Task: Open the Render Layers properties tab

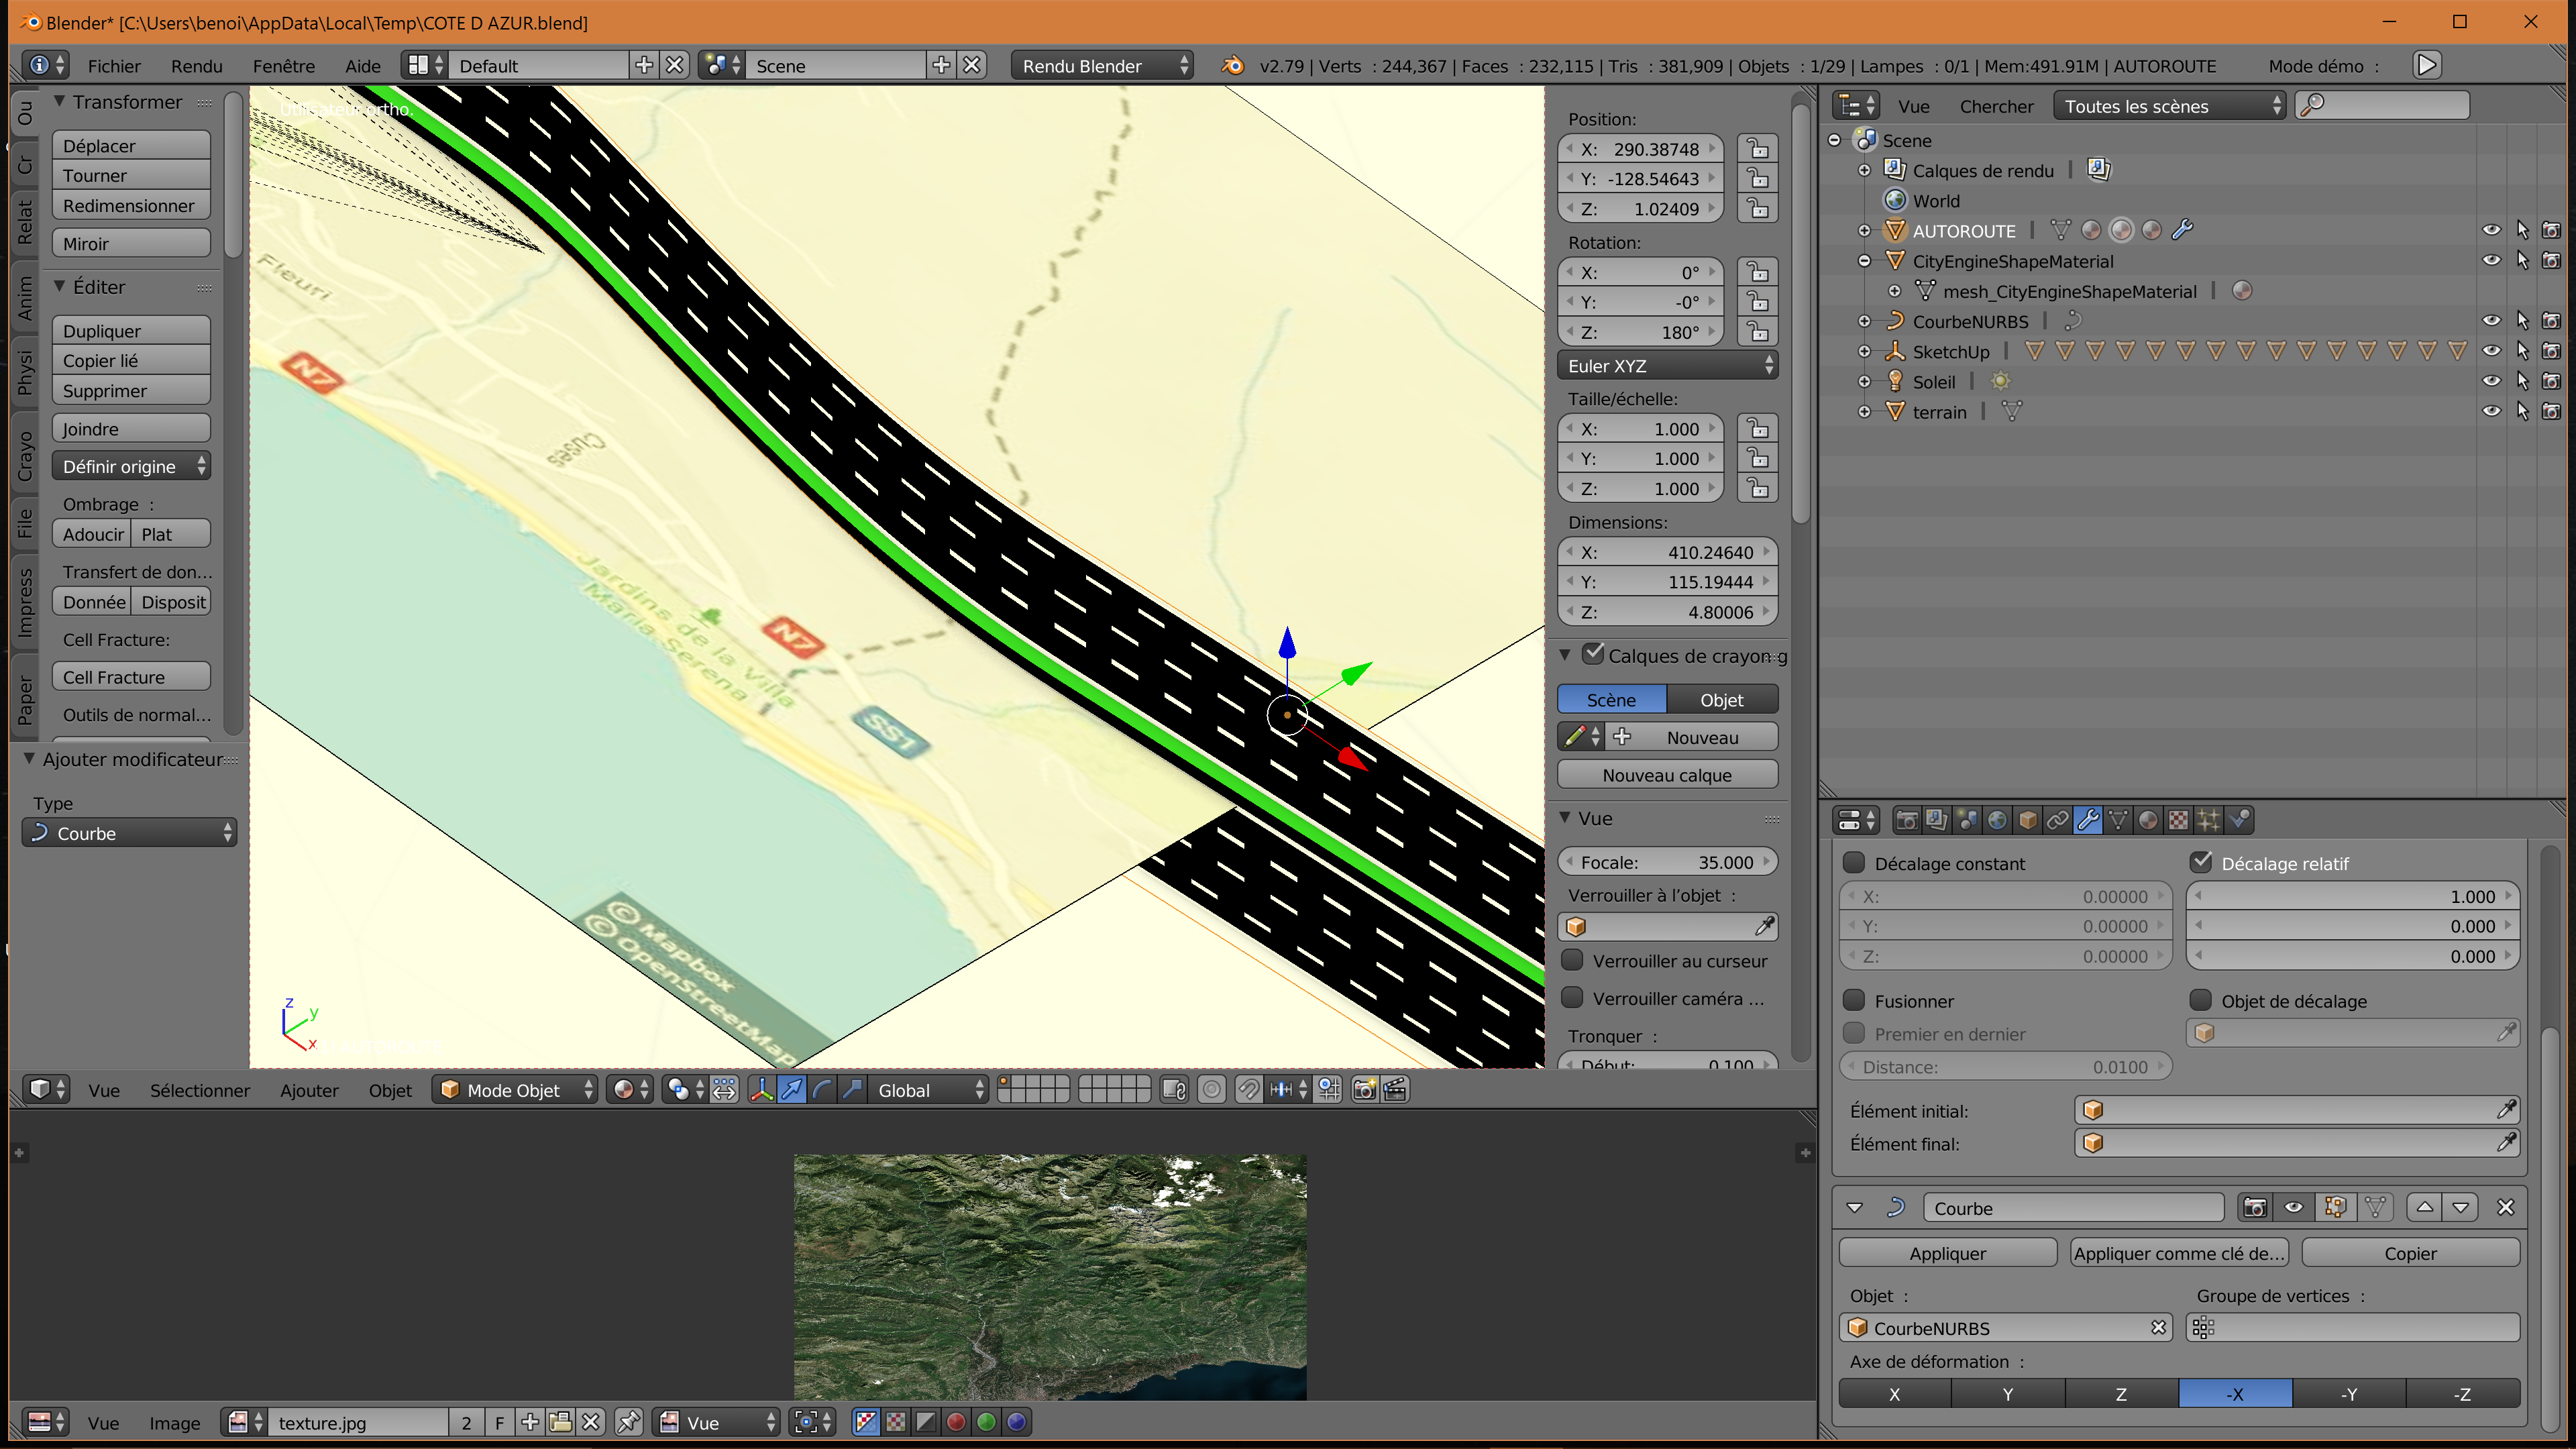Action: coord(1937,820)
